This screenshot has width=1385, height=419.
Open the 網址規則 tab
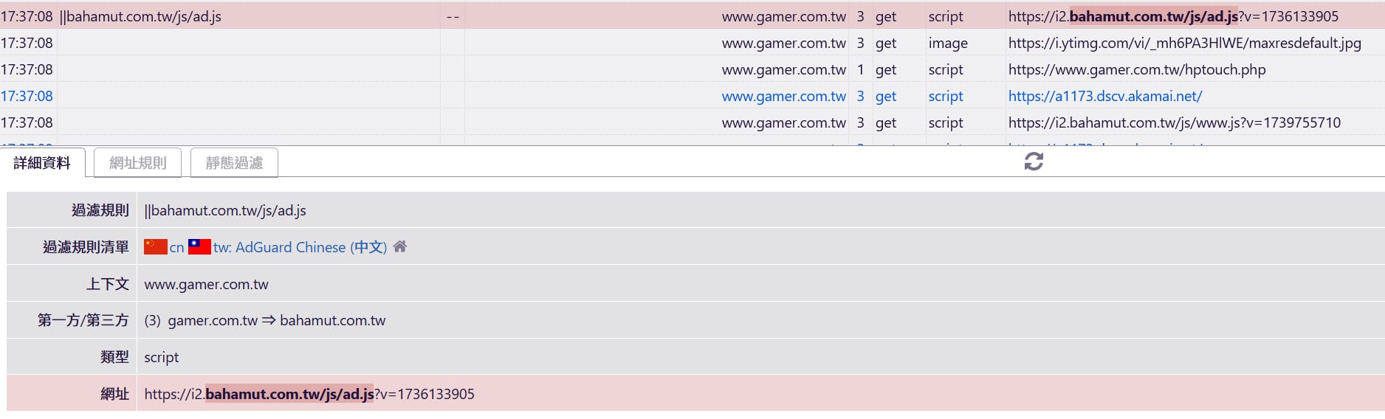tap(138, 163)
